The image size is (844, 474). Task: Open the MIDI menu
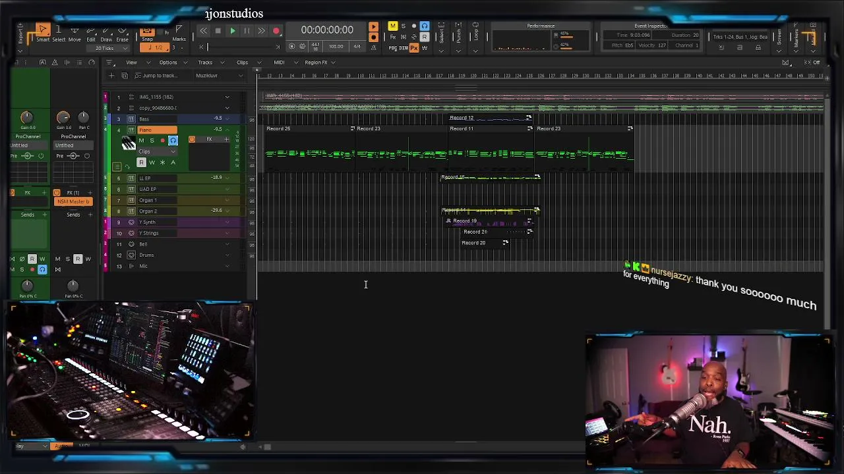coord(279,63)
